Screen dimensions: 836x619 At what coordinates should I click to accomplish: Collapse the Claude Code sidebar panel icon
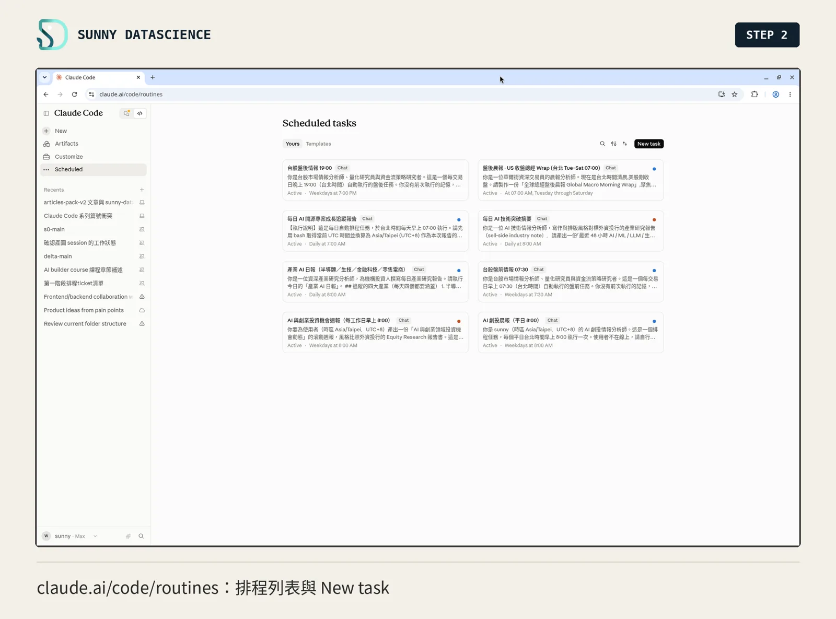[46, 113]
